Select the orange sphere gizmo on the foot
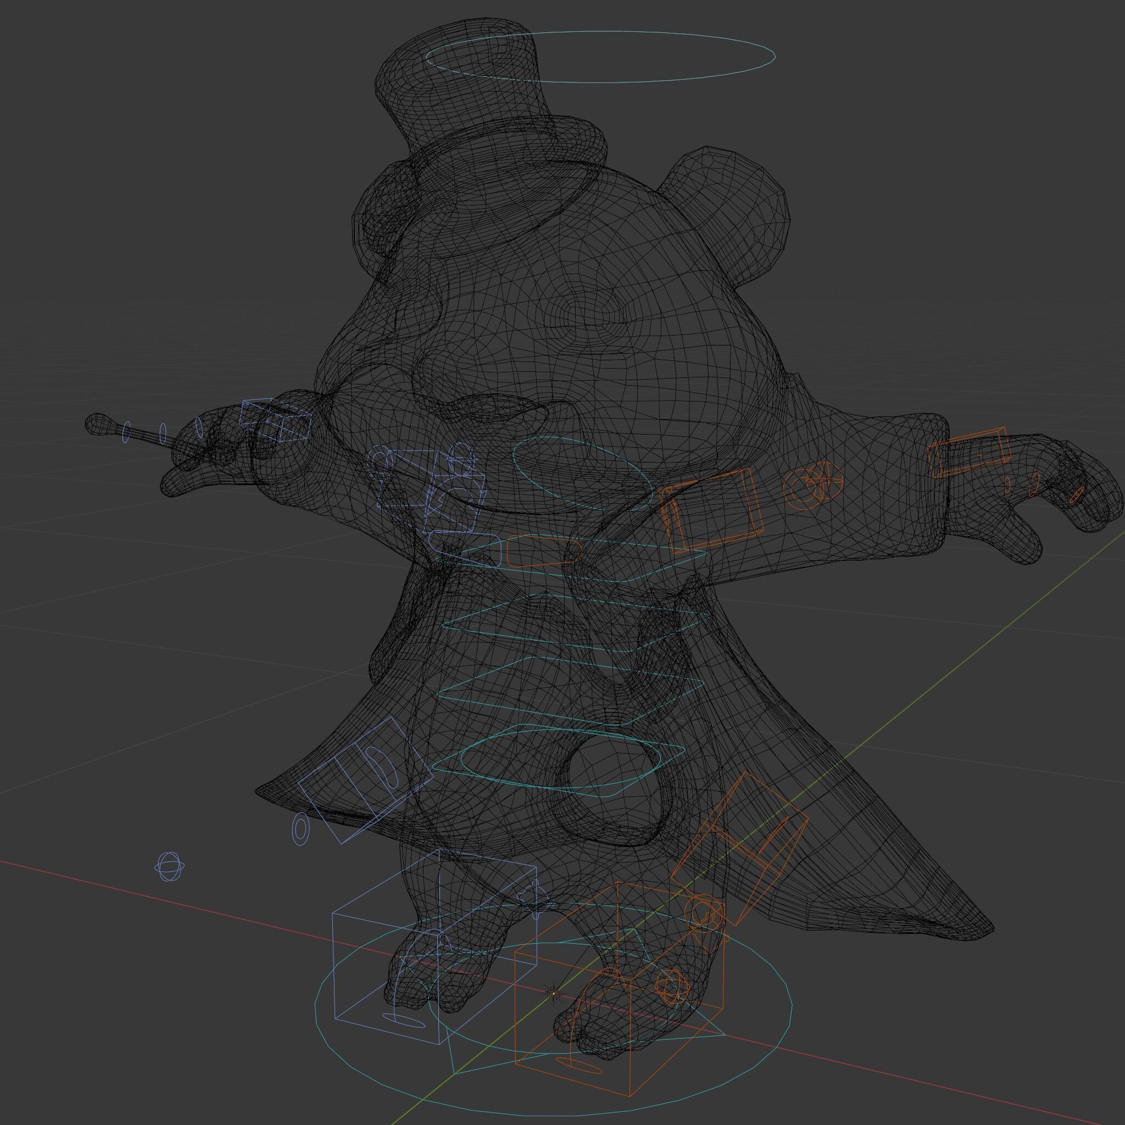Screen dimensions: 1125x1125 672,987
